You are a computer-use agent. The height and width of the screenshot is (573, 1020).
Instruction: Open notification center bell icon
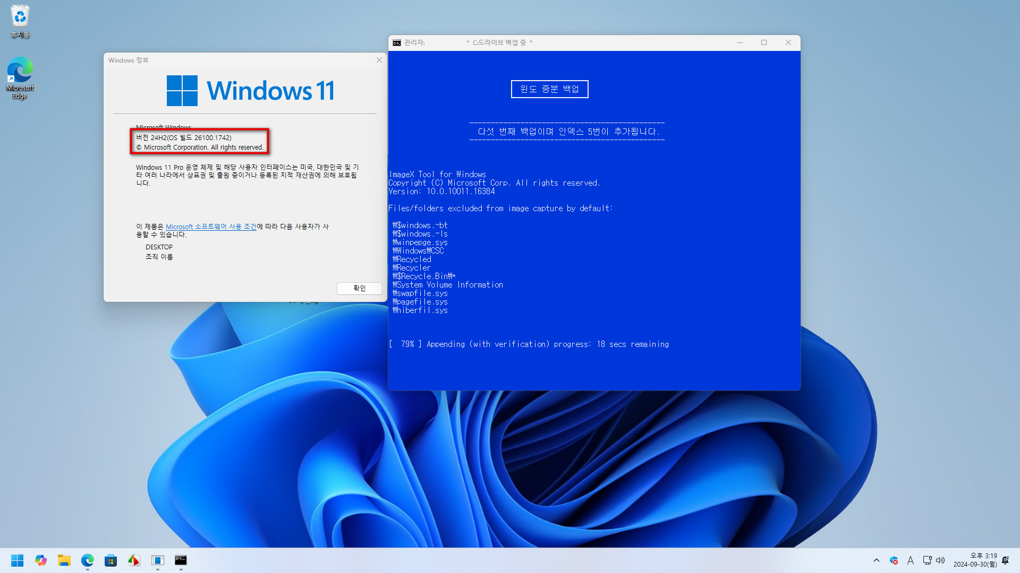1006,560
